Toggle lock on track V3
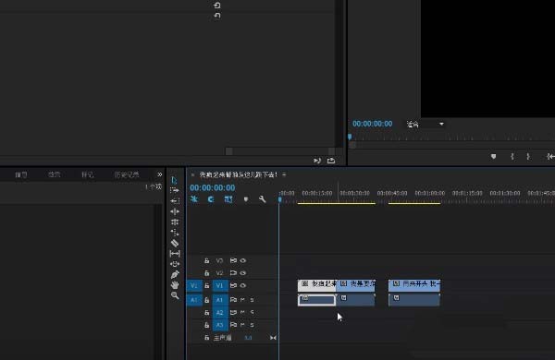This screenshot has width=555, height=360. (206, 260)
